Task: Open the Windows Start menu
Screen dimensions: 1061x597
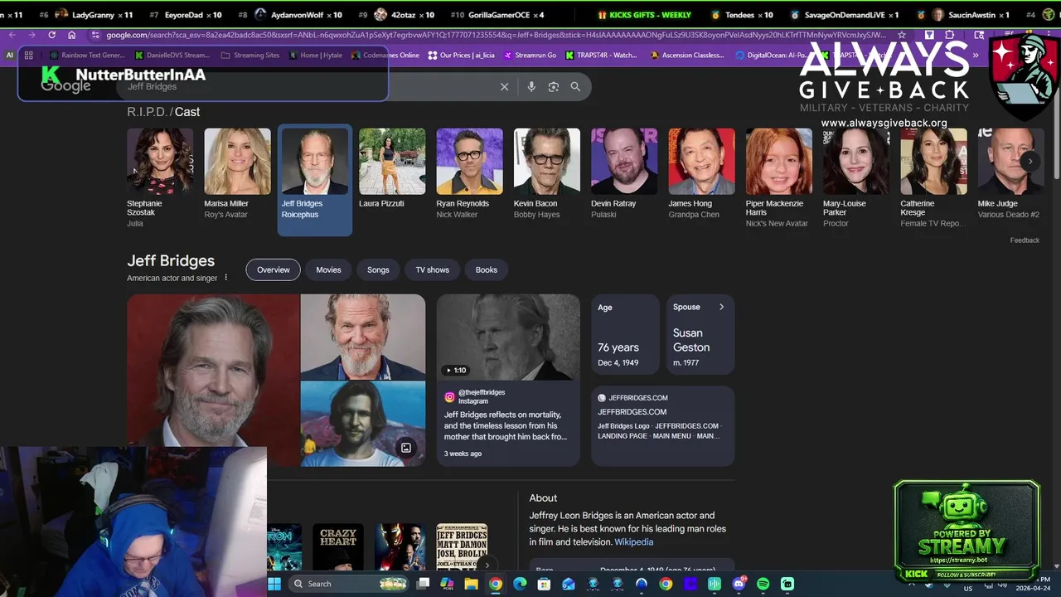Action: [x=274, y=584]
